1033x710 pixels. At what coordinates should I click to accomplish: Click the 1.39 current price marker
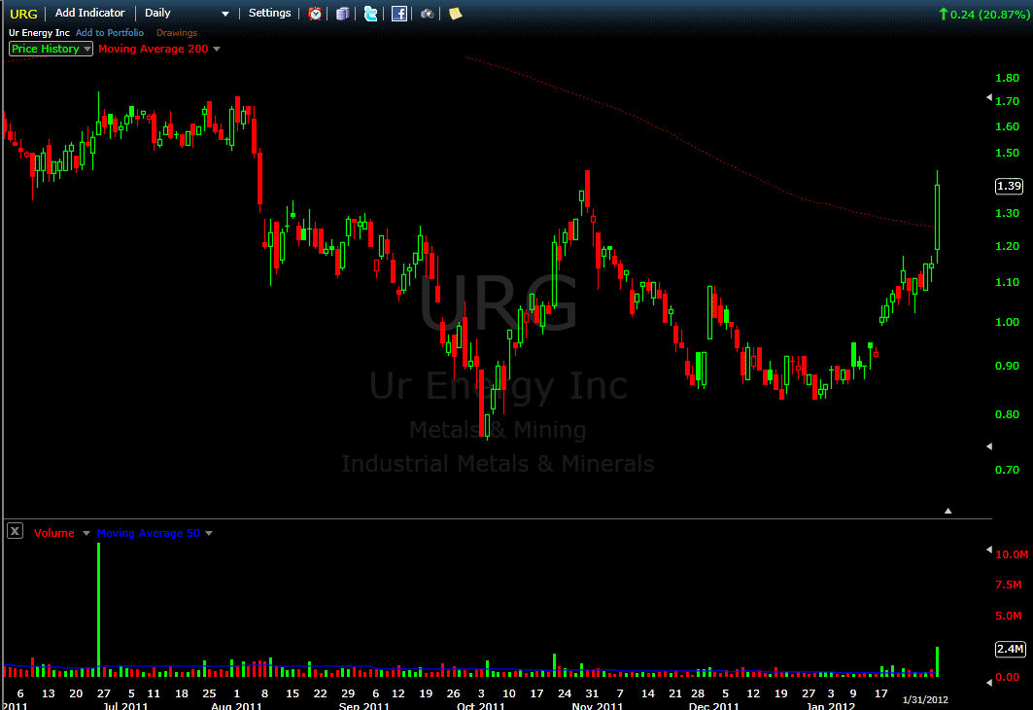tap(1009, 186)
